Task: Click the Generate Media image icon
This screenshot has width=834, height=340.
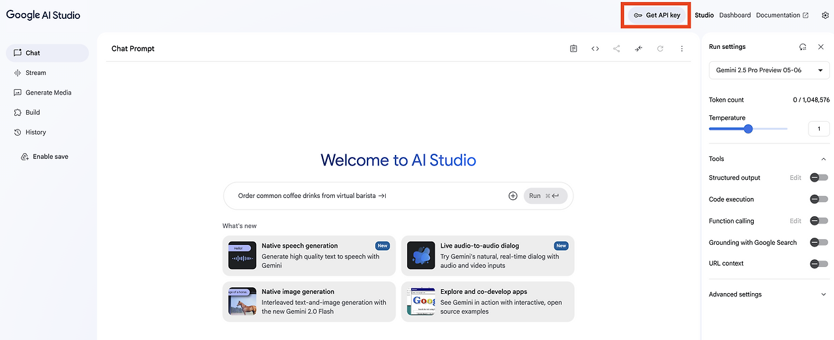Action: (18, 92)
